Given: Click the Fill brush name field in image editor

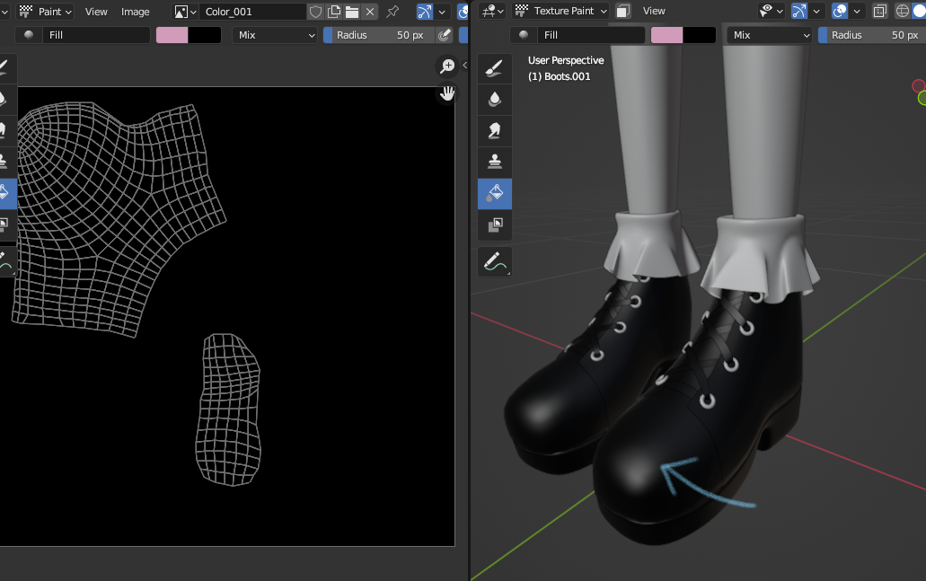Looking at the screenshot, I should point(96,35).
